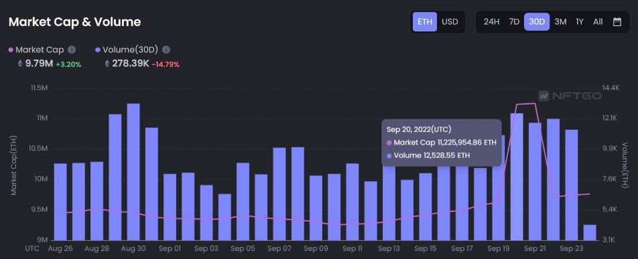Click the 14.4K right axis label

pos(610,88)
